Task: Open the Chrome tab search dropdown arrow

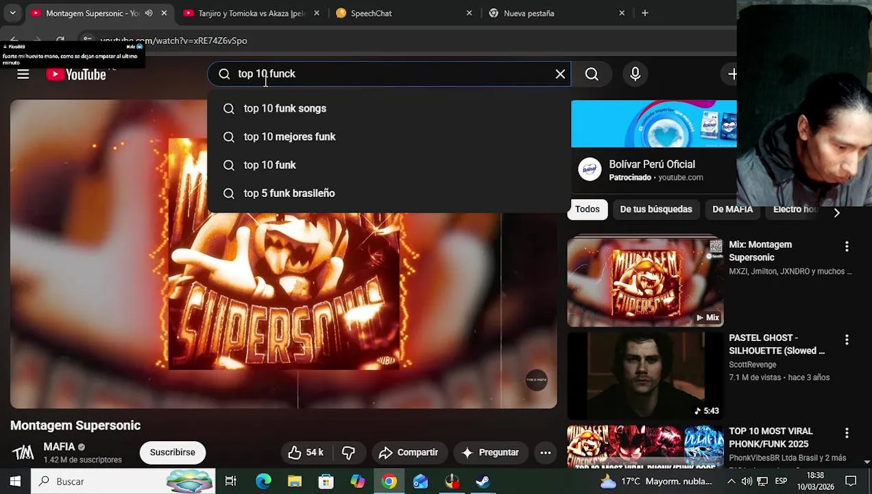Action: click(x=12, y=13)
